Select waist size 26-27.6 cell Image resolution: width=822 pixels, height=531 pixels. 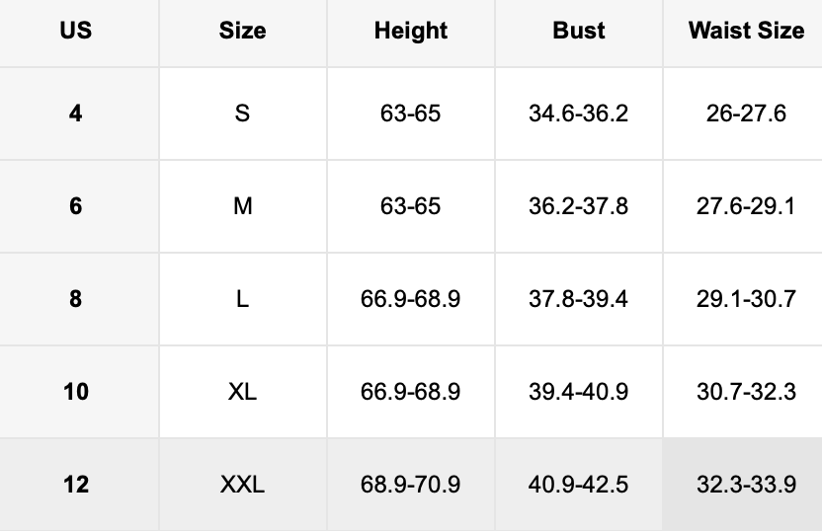pyautogui.click(x=746, y=114)
